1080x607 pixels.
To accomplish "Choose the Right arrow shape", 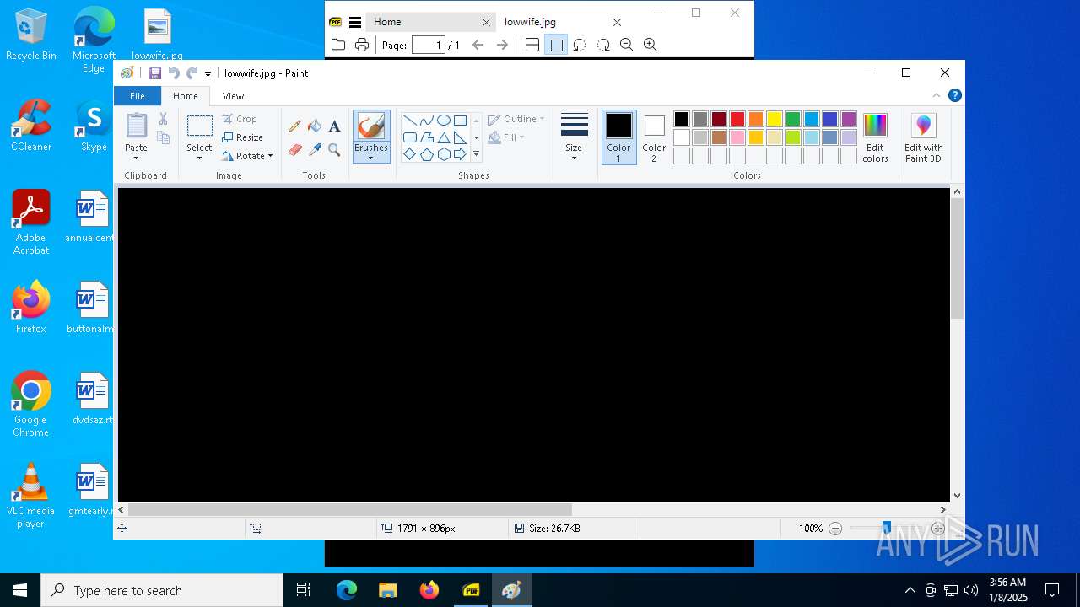I will (460, 154).
